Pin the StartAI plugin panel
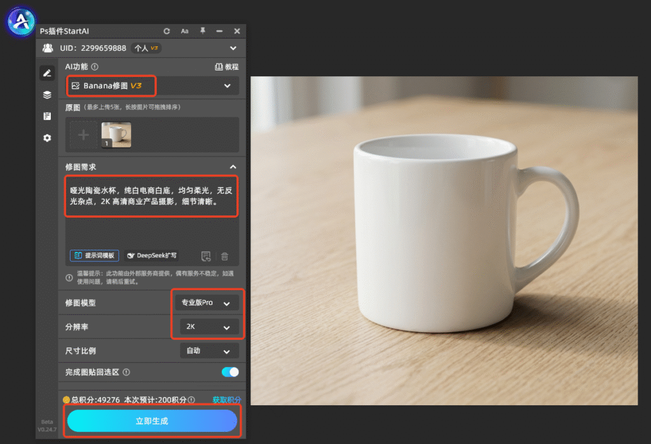This screenshot has width=651, height=444. 203,30
